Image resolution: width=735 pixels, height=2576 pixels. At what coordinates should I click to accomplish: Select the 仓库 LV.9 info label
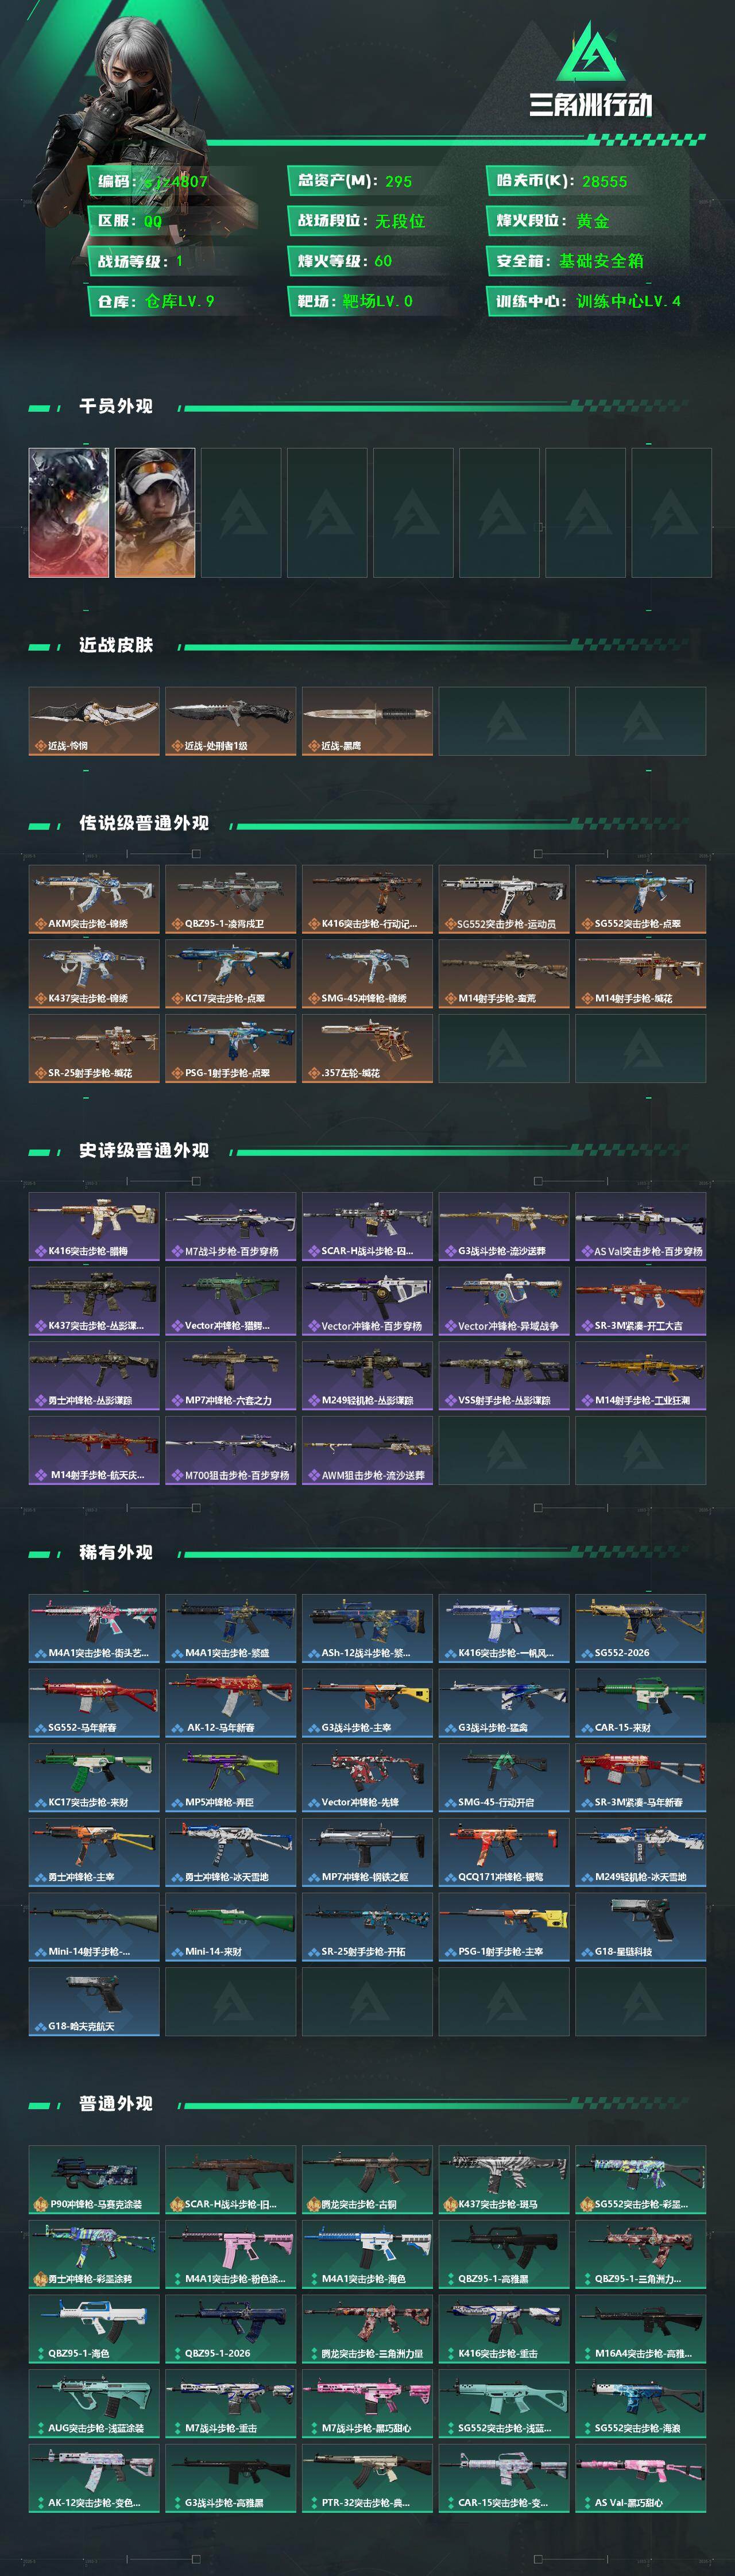155,301
